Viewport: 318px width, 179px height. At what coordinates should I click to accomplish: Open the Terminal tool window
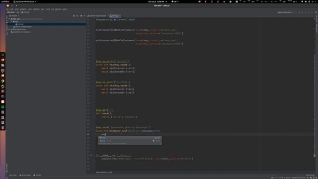click(37, 175)
